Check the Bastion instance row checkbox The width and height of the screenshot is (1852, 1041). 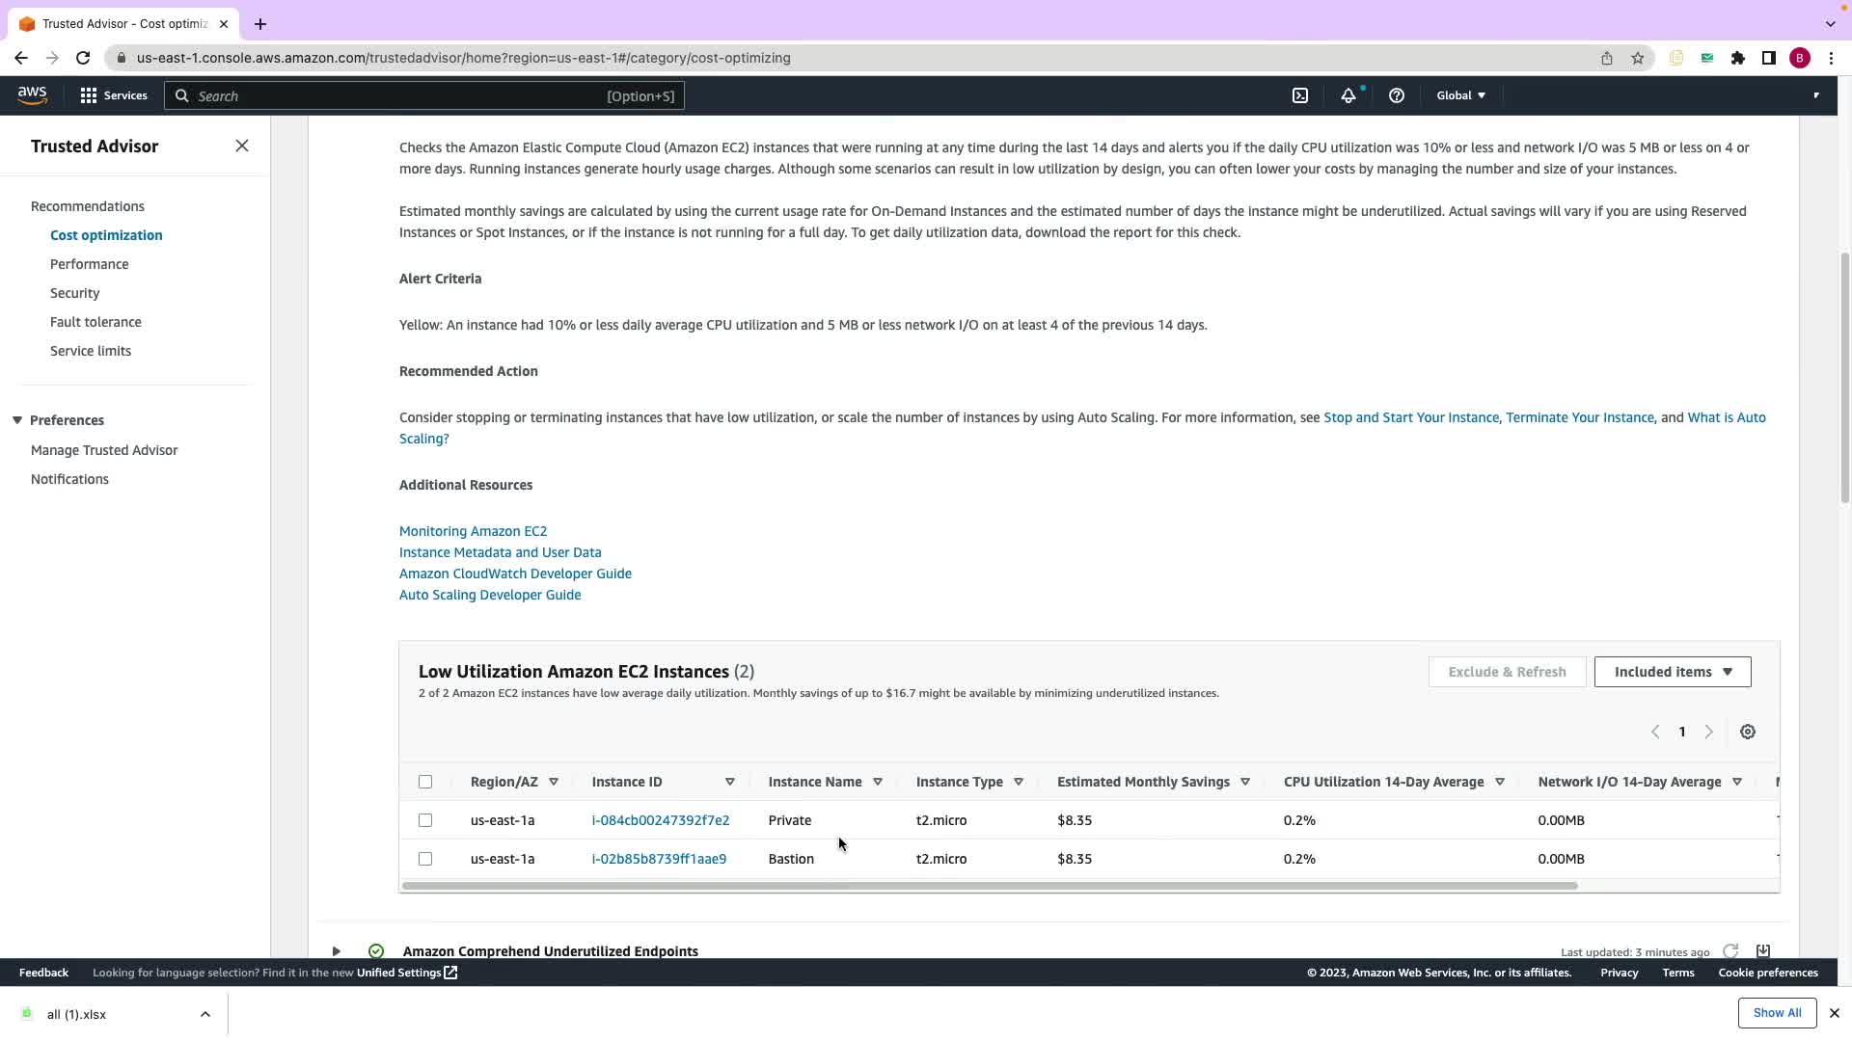(x=425, y=859)
